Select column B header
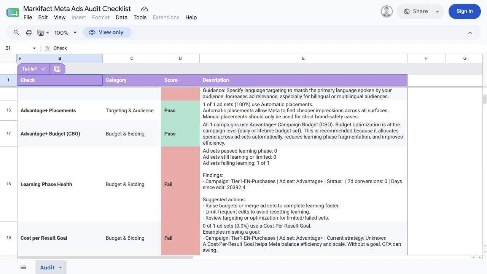Image resolution: width=487 pixels, height=274 pixels. [60, 59]
